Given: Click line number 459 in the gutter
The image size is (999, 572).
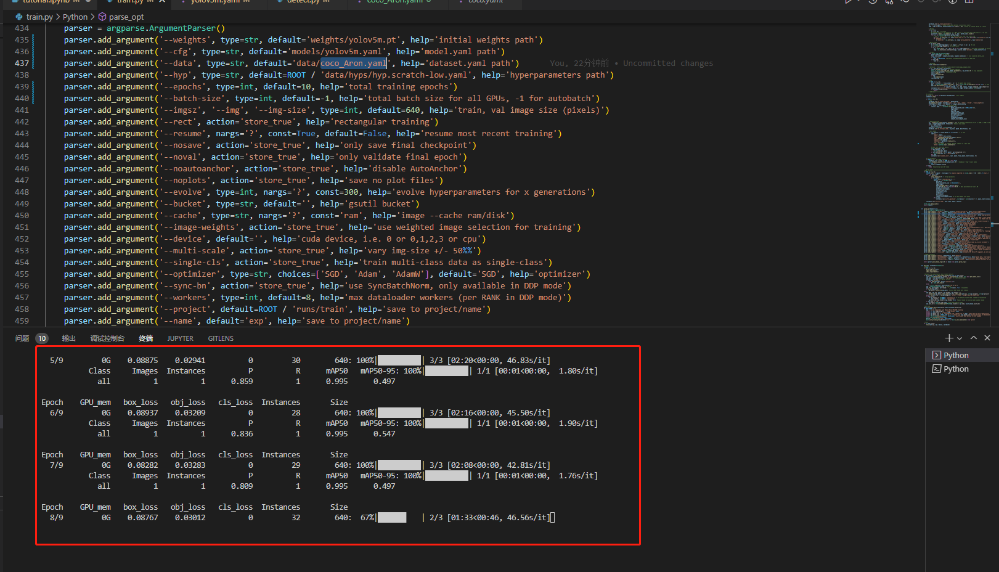Looking at the screenshot, I should (22, 321).
